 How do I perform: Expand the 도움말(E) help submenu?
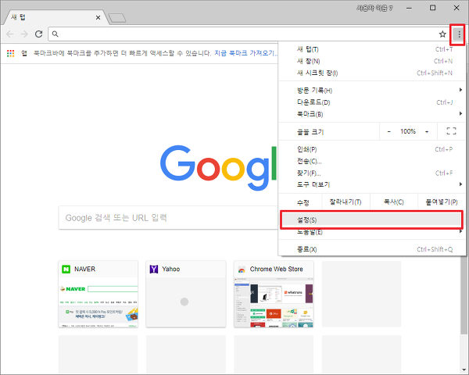372,232
